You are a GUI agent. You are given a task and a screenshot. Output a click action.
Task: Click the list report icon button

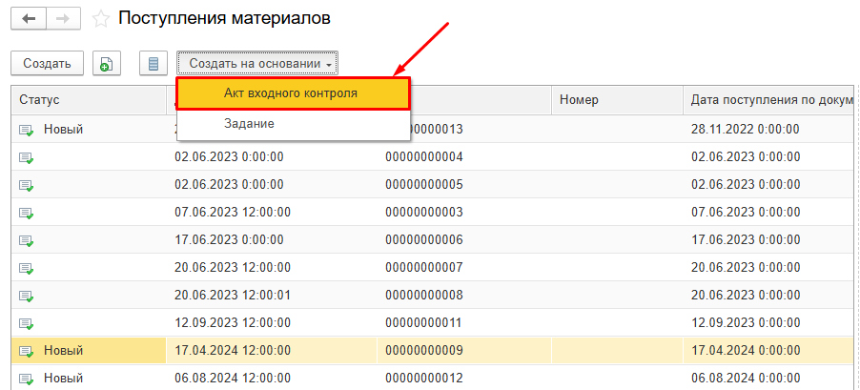[152, 64]
